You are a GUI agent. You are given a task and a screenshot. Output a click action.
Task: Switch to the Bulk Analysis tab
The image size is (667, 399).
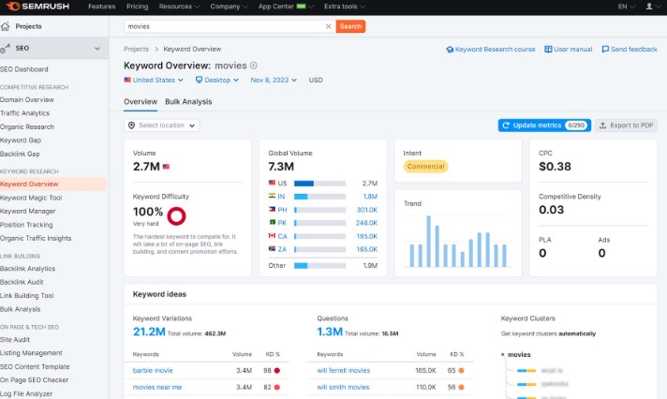188,102
